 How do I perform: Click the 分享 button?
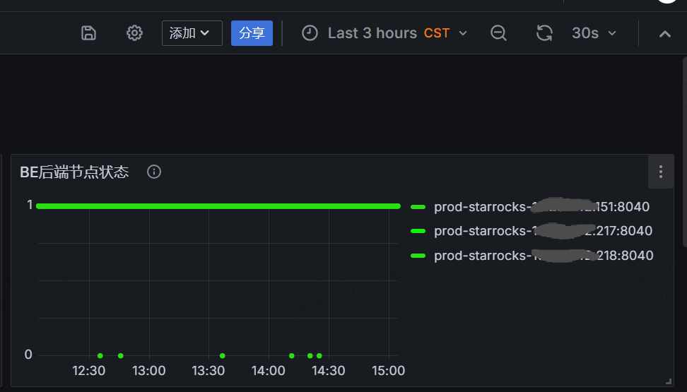click(x=252, y=33)
